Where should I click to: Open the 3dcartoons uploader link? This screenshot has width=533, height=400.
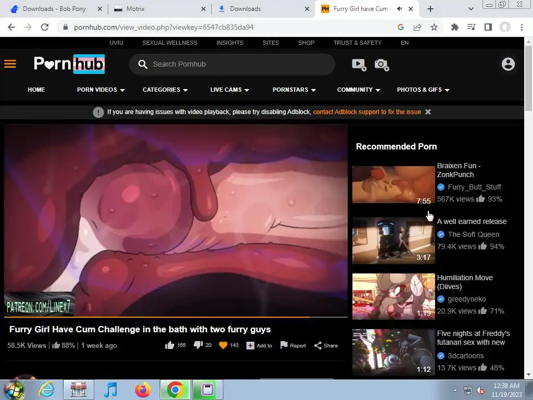(x=466, y=356)
